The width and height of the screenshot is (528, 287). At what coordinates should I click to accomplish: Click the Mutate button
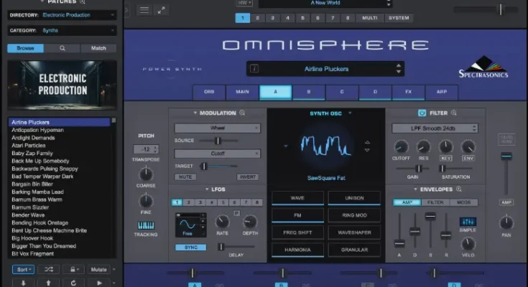(99, 269)
